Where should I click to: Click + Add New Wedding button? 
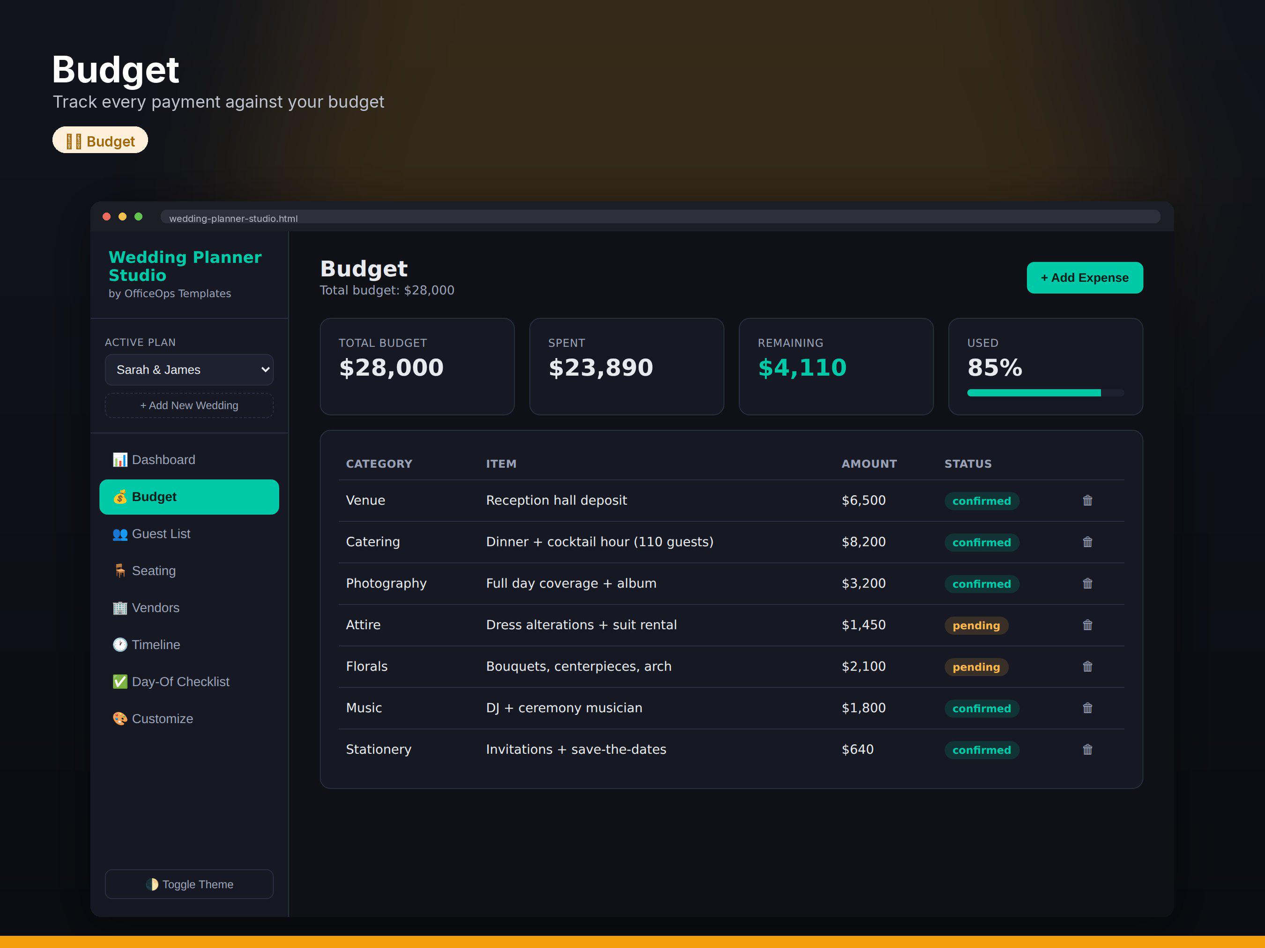pyautogui.click(x=189, y=405)
